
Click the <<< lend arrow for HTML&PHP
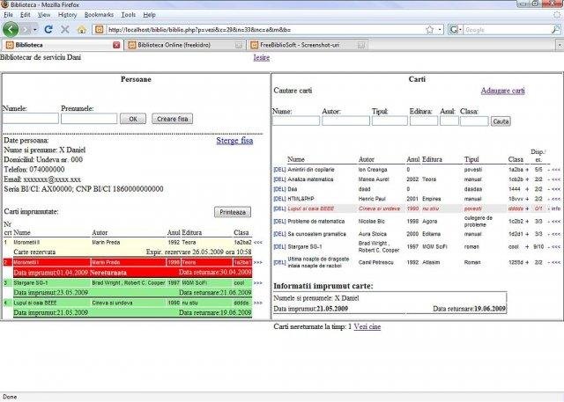pyautogui.click(x=556, y=199)
